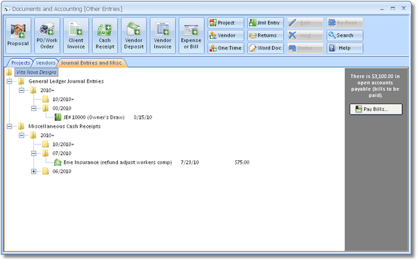Select JE# 10000 (Owner's Draw) entry

tap(94, 117)
